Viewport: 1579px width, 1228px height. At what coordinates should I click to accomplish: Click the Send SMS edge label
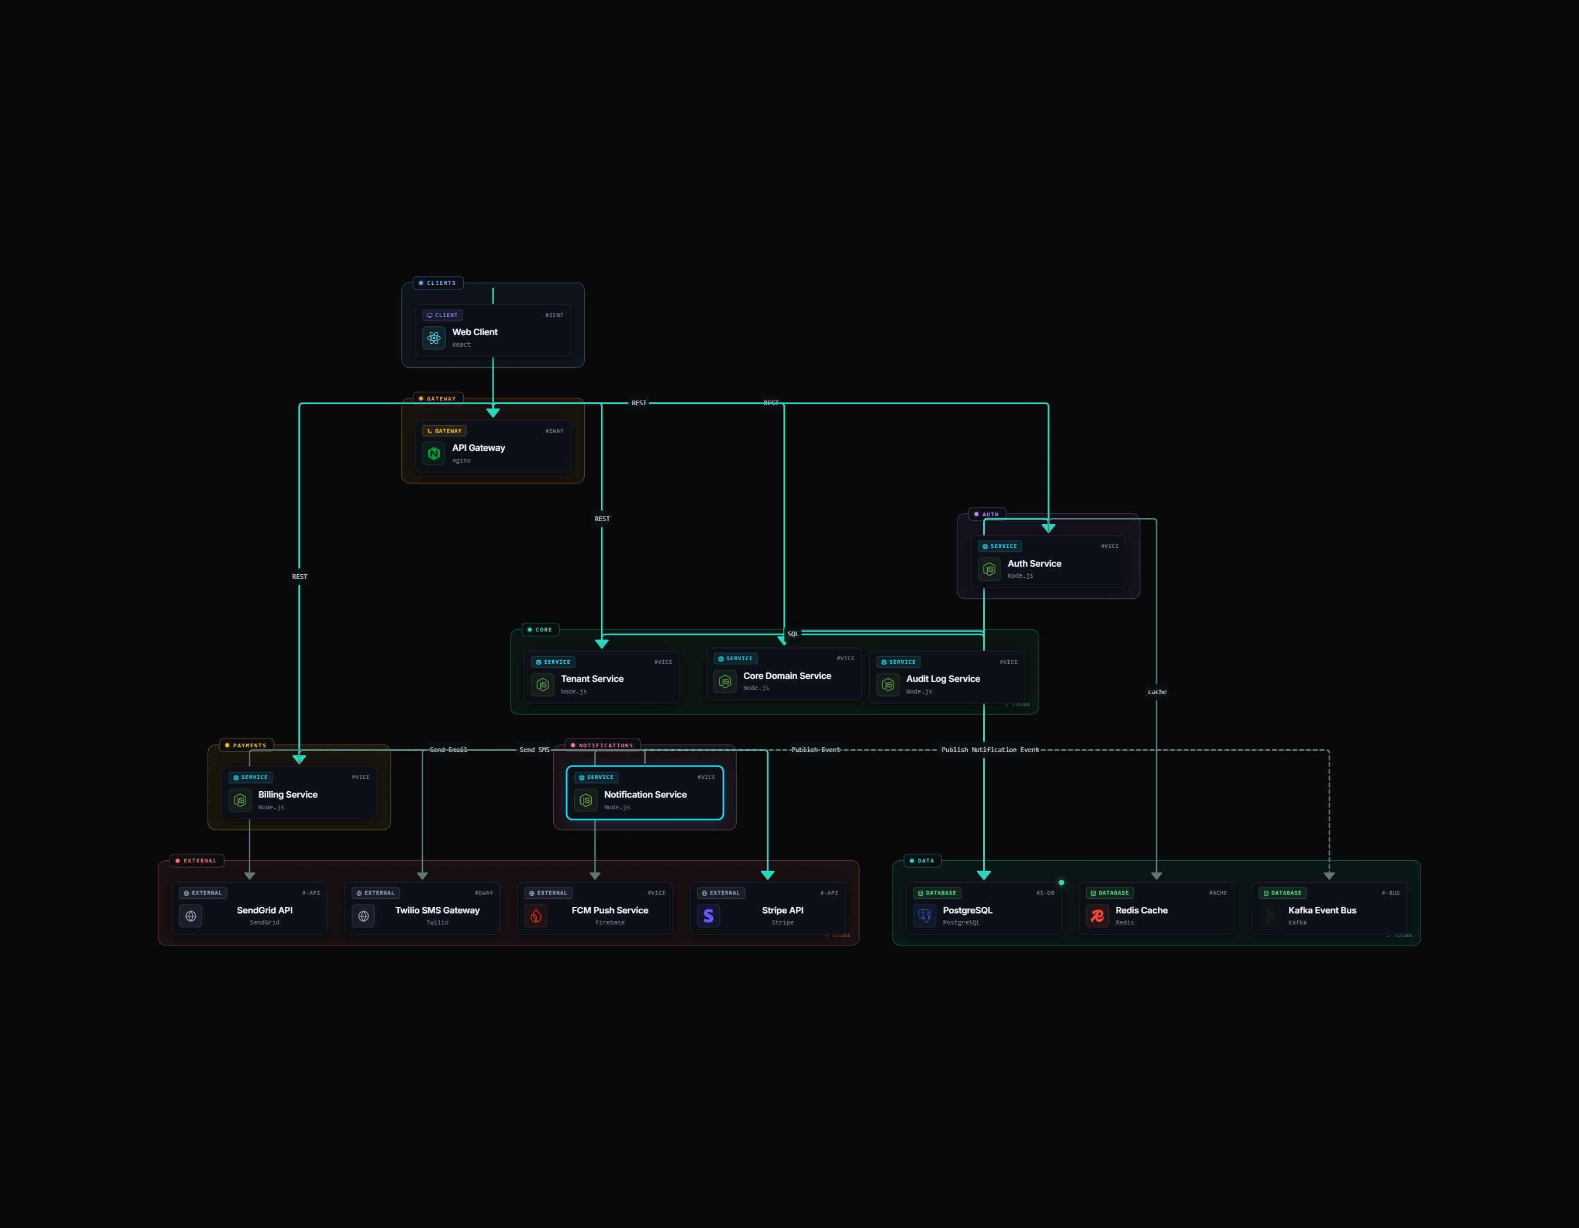pos(535,750)
